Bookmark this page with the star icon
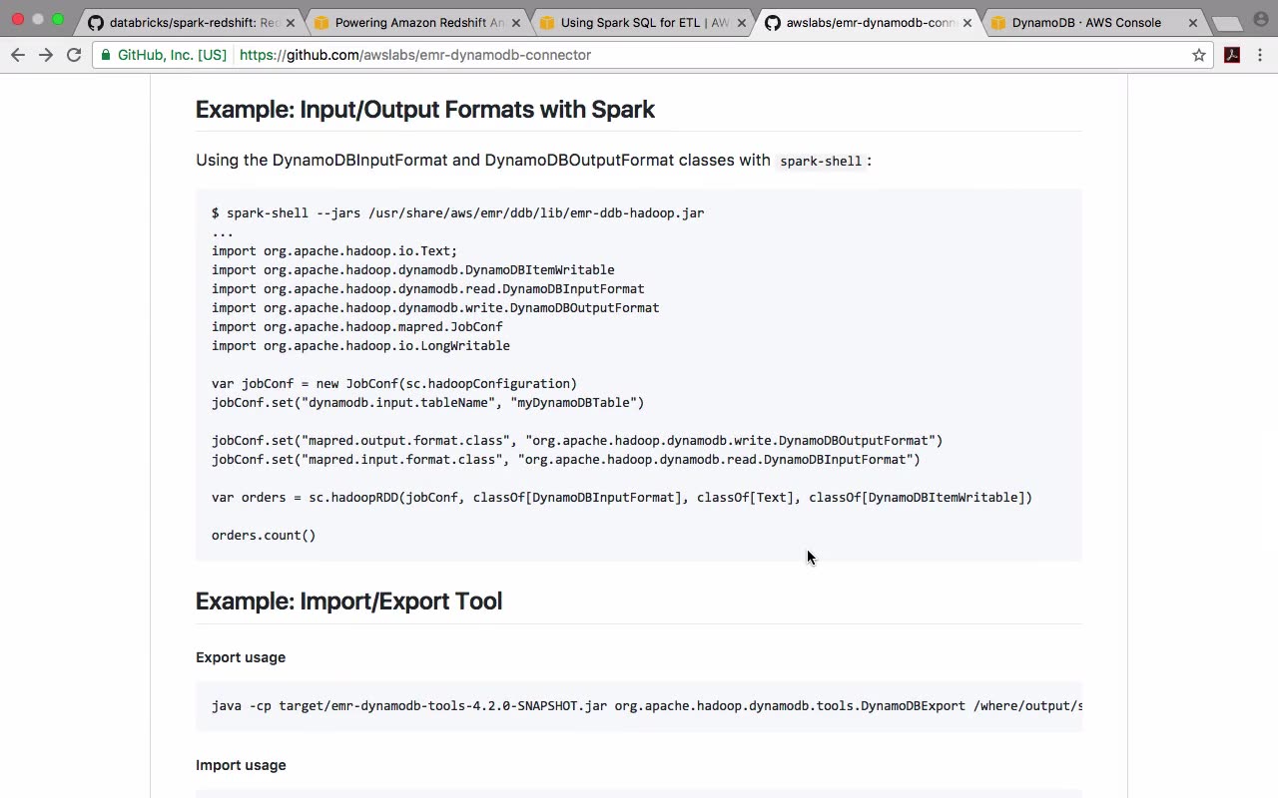This screenshot has height=798, width=1278. pos(1199,55)
